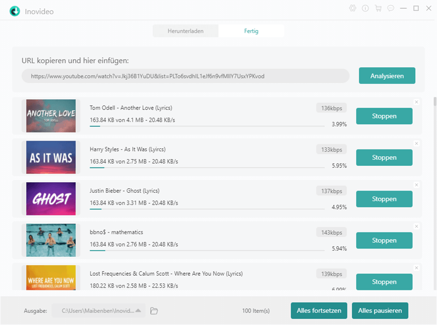Click the 133kbps bitrate badge
Screen dimensions: 437x325
332,149
